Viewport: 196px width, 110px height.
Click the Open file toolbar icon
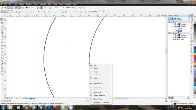click(x=6, y=8)
